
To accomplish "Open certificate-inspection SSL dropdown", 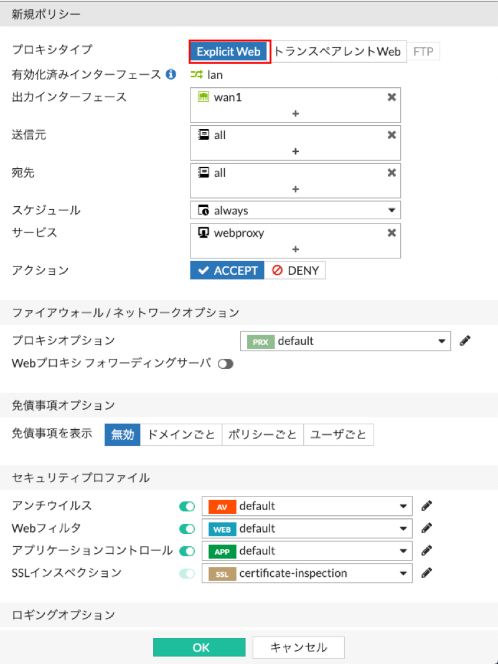I will coord(307,574).
